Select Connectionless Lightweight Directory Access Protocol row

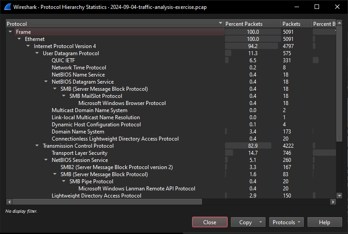pos(171,138)
